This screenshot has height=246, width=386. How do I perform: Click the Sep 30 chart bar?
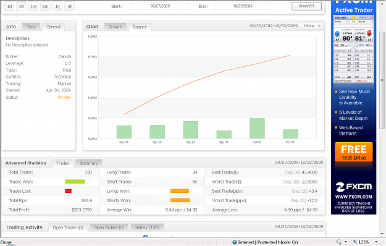[224, 135]
